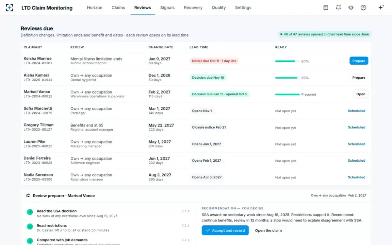Click the Closure notice Feb 21 badge
This screenshot has width=392, height=245.
click(209, 127)
